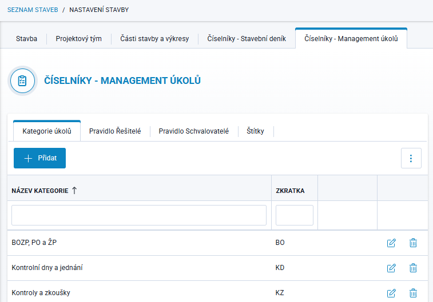
Task: Open the three-dot options menu
Action: click(411, 158)
